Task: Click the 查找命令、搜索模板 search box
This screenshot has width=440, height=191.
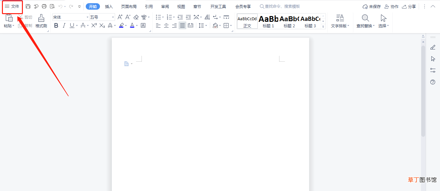Action: click(x=280, y=6)
